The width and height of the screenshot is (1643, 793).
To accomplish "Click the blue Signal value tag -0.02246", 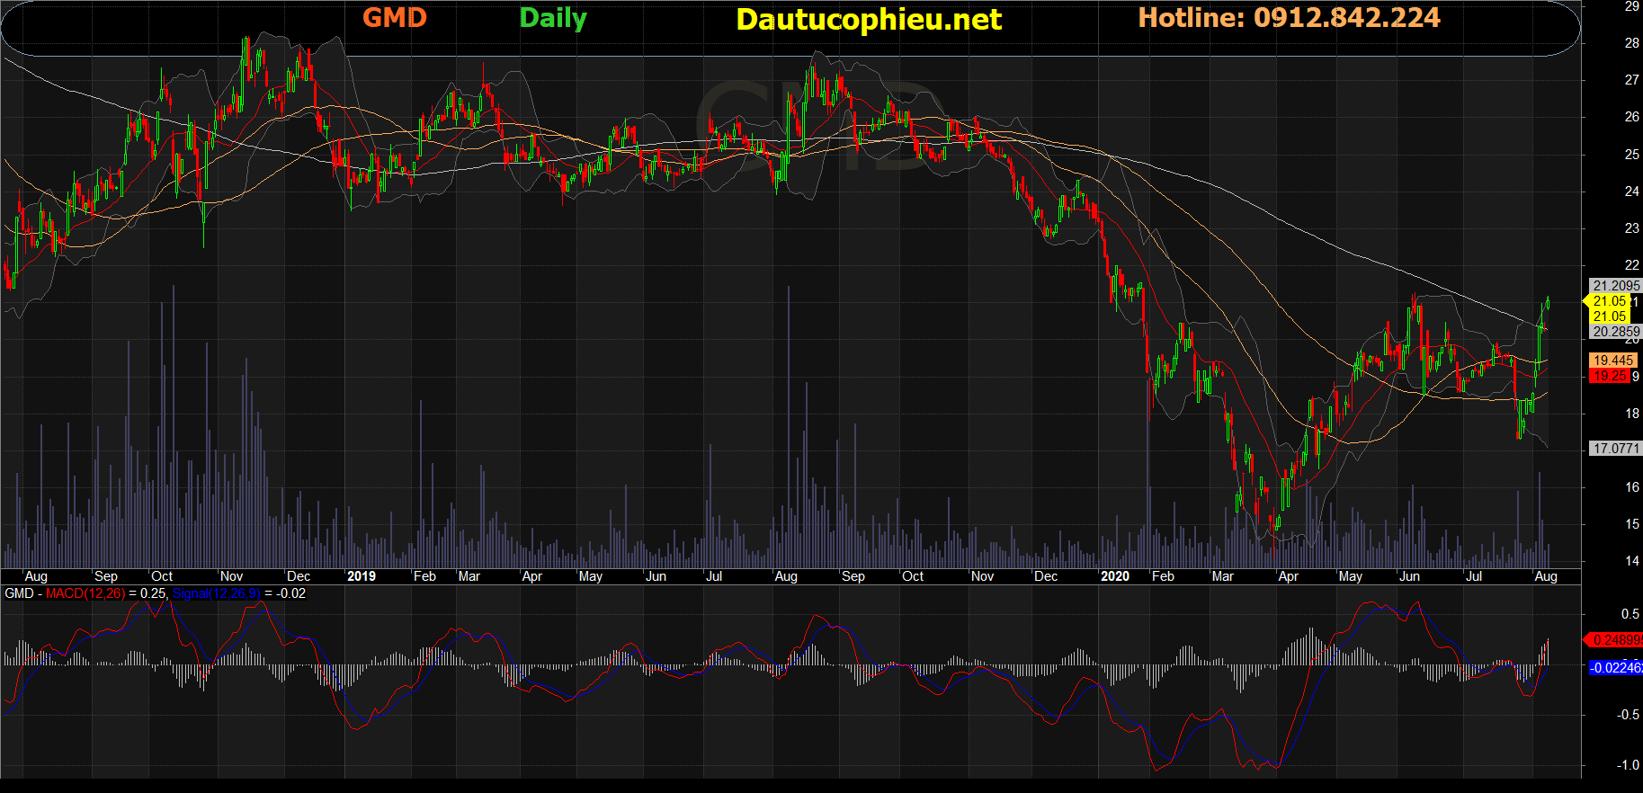I will [1616, 667].
